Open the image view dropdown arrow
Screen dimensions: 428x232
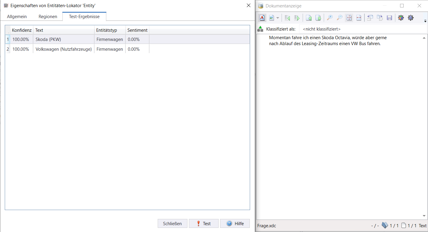click(x=278, y=18)
